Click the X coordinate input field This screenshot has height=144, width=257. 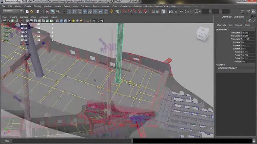(205, 12)
